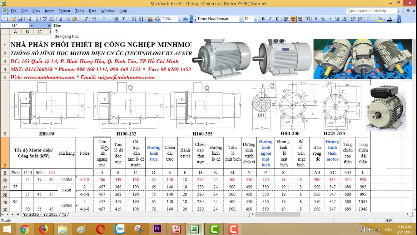The image size is (417, 235).
Task: Open AutoSum functions dropdown arrow
Action: [x=129, y=19]
